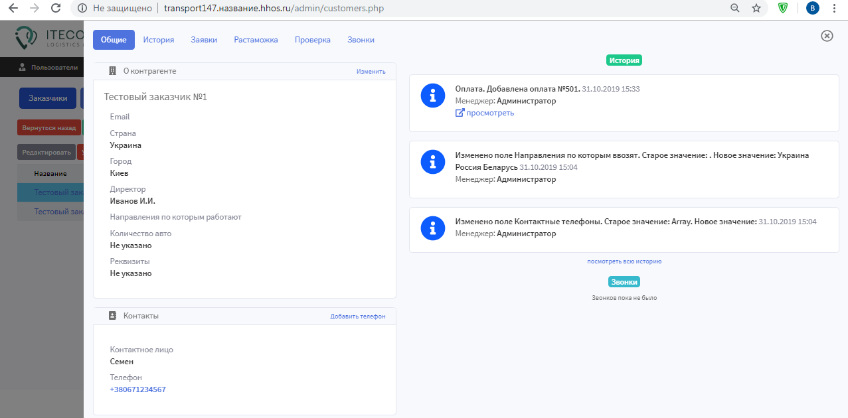
Task: Click the teal Звонки badge
Action: tap(624, 282)
